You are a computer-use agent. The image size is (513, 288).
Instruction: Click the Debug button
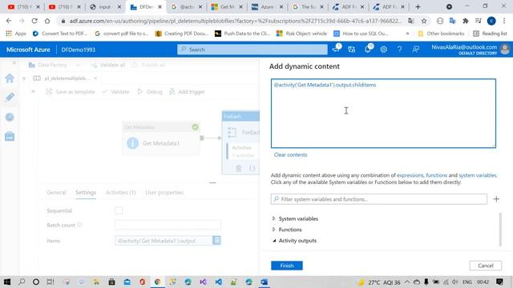[x=150, y=92]
